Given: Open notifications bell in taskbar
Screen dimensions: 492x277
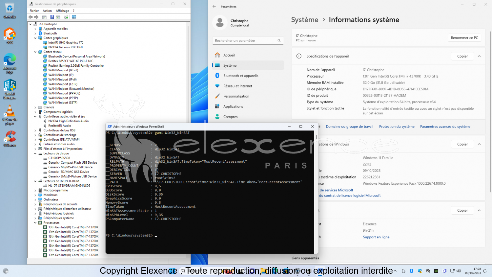Looking at the screenshot, I should 485,271.
